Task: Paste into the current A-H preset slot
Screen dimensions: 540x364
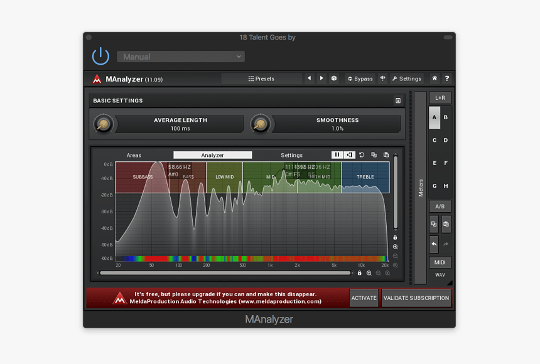Action: pos(446,224)
